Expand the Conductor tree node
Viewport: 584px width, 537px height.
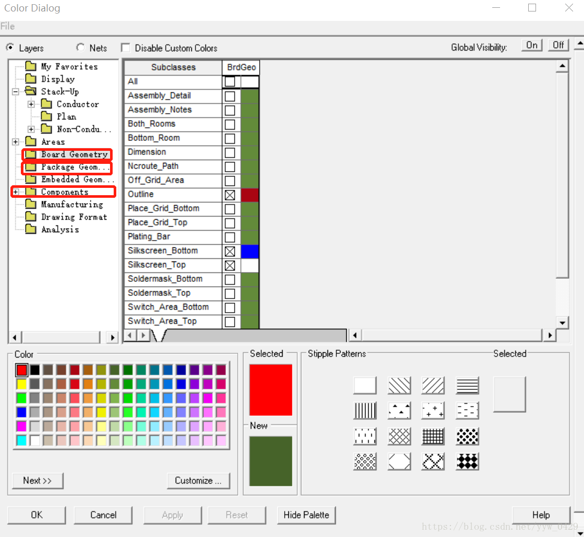coord(31,104)
